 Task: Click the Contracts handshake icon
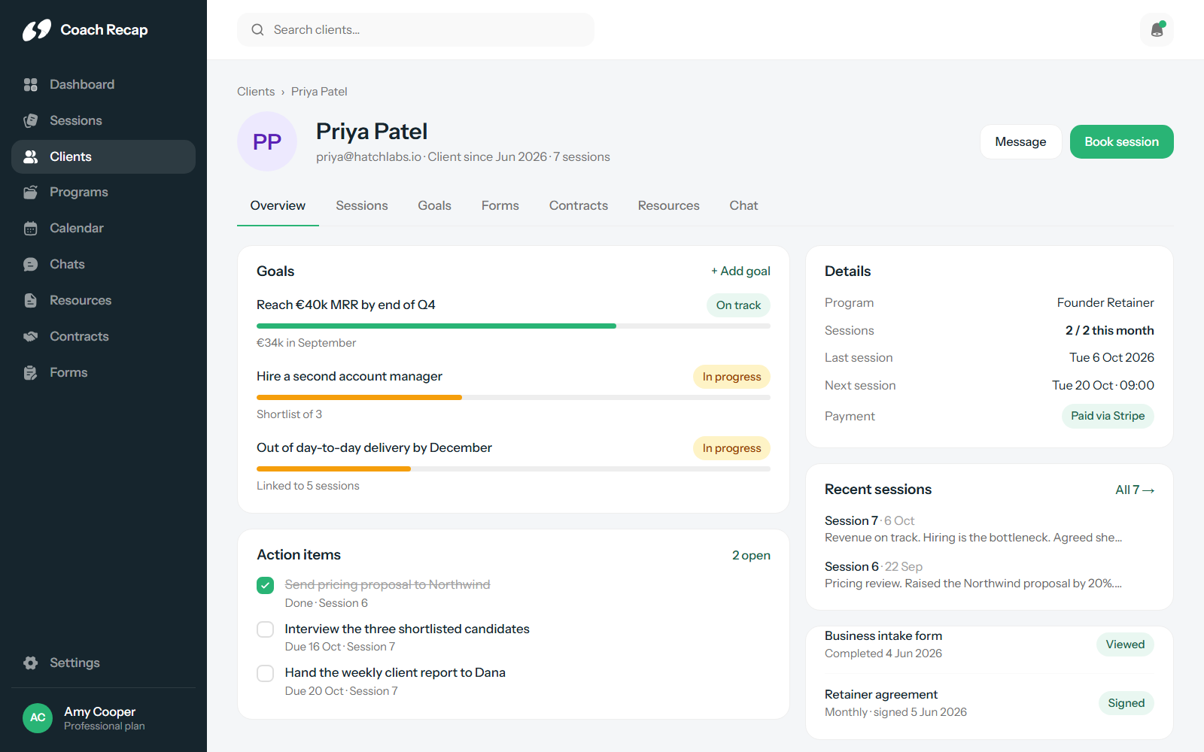pos(31,337)
